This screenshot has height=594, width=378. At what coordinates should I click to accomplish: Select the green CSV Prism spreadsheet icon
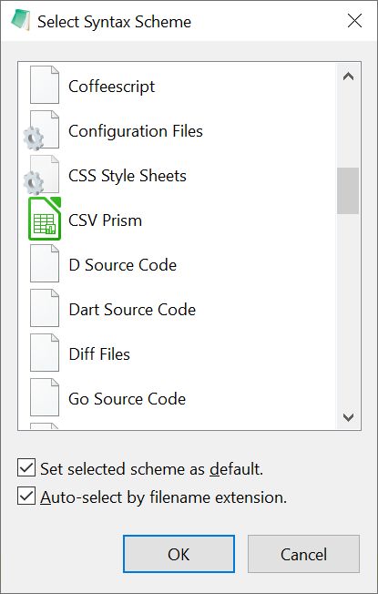[45, 219]
